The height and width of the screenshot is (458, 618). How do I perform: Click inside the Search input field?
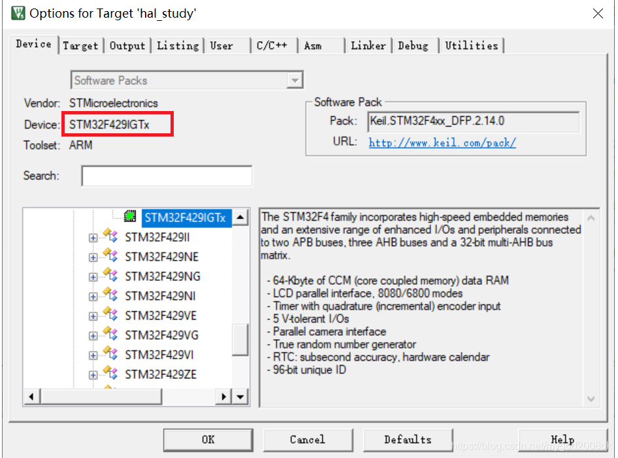click(x=167, y=176)
